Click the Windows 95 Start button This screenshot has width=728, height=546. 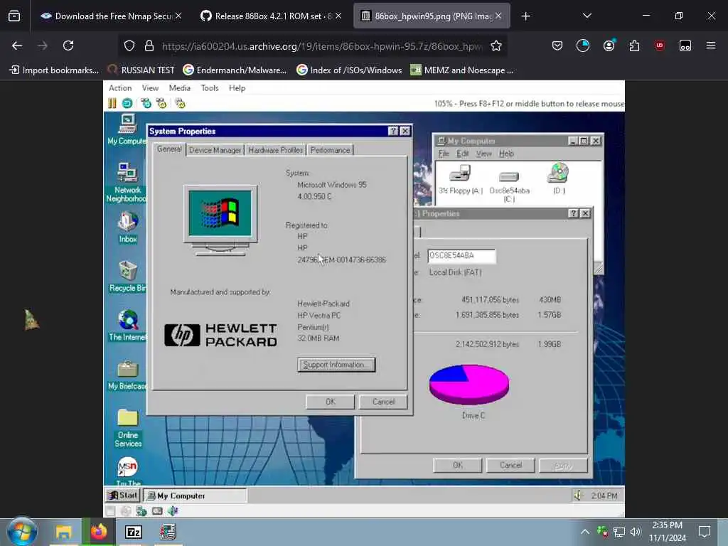tap(123, 496)
